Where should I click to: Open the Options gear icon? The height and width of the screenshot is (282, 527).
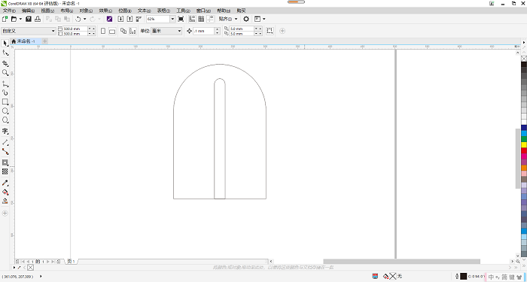(246, 19)
